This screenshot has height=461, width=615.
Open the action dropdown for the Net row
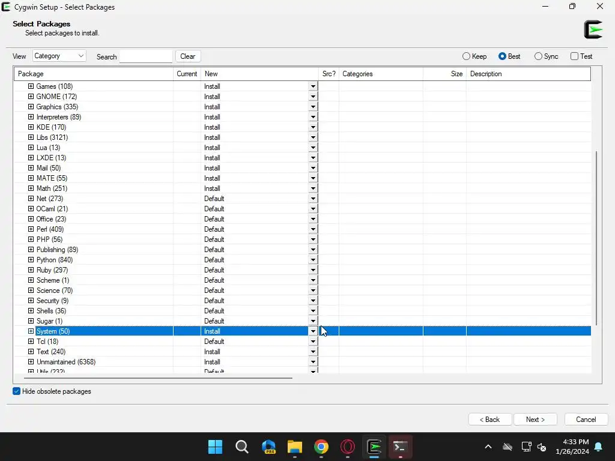[313, 199]
